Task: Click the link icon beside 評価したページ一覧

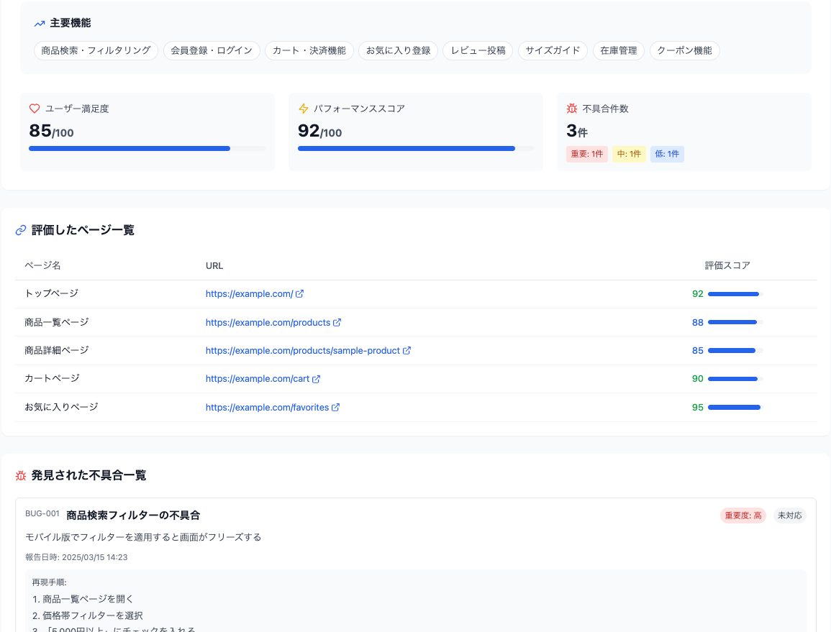Action: (x=21, y=230)
